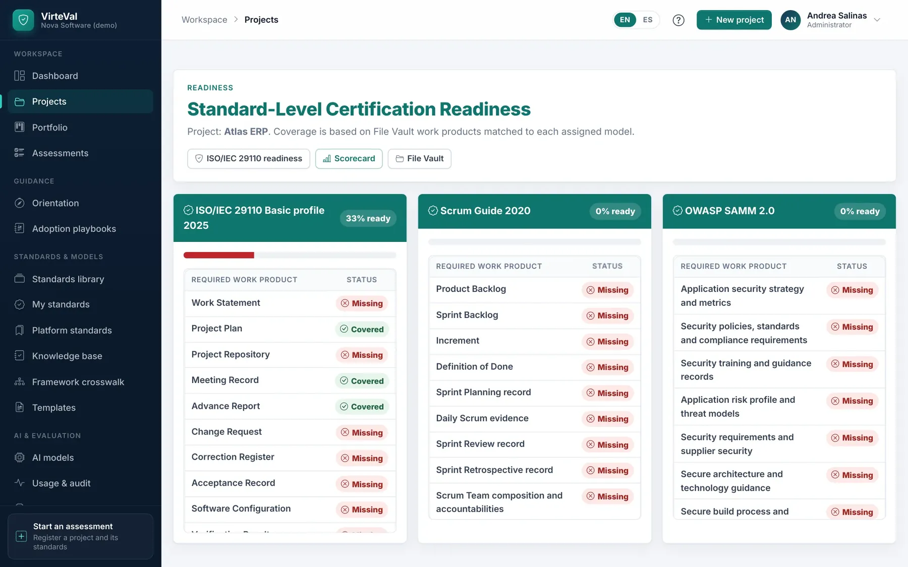Open the Scorecard button
The height and width of the screenshot is (567, 908).
tap(349, 159)
